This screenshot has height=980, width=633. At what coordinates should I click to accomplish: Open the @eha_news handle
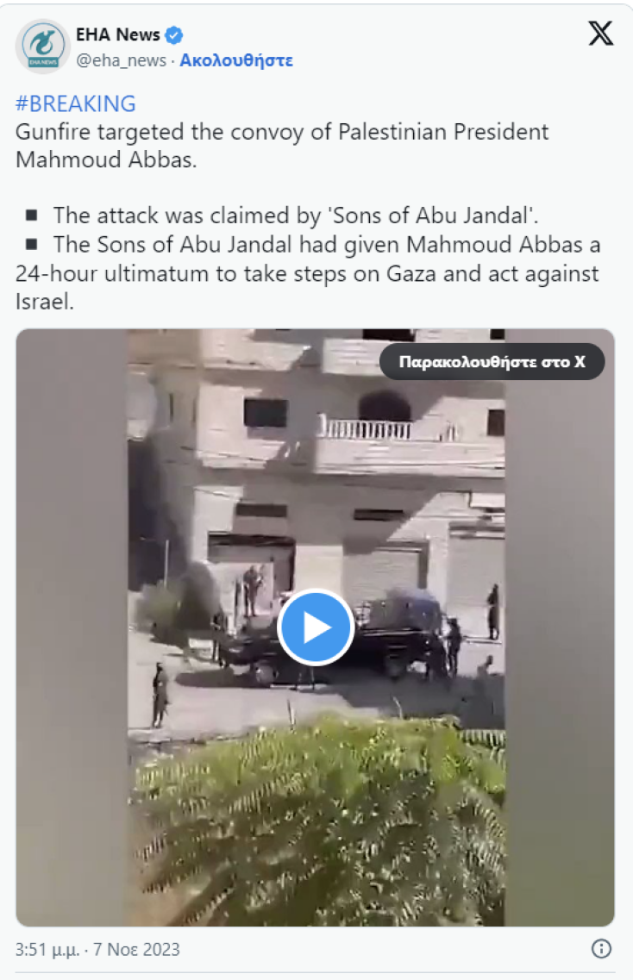click(x=122, y=60)
